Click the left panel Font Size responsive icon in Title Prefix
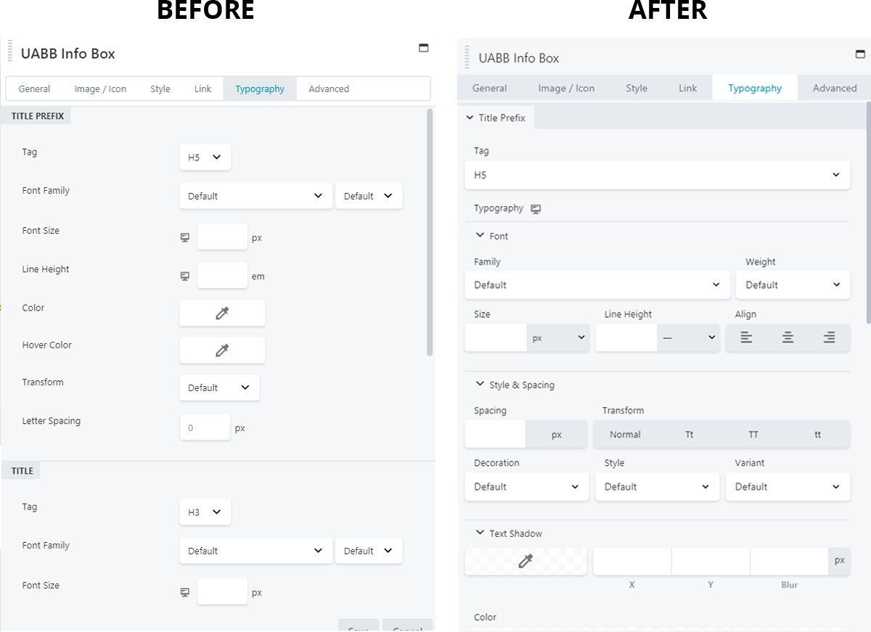 point(185,237)
